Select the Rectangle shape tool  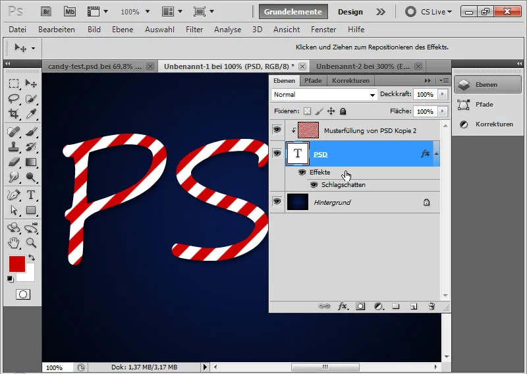31,210
